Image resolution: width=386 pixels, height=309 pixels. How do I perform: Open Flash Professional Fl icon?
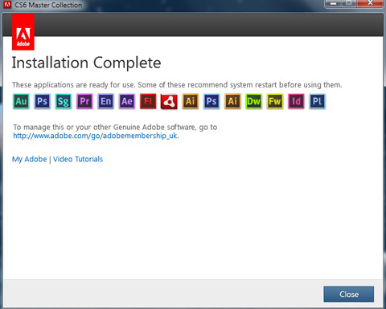point(148,101)
